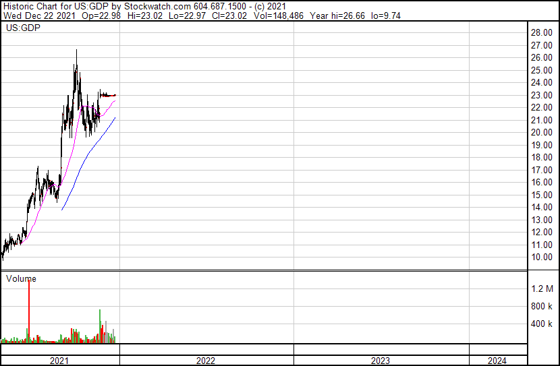The image size is (560, 366).
Task: Select the 2023 year on time axis
Action: tap(381, 361)
